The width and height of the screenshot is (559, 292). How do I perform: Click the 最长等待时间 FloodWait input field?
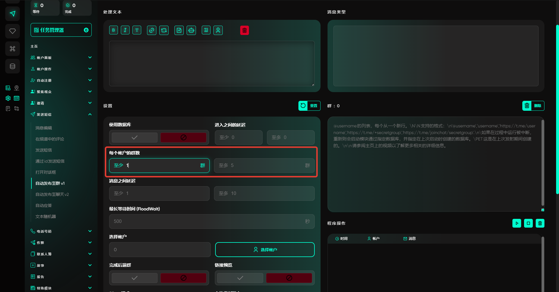(207, 221)
